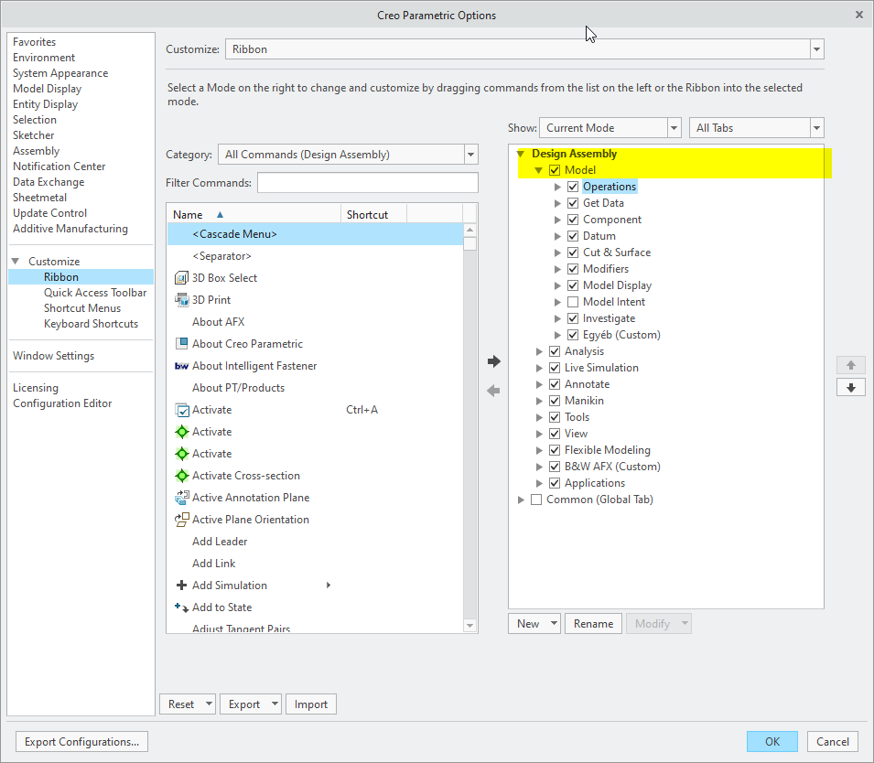Sort by Name column ascending arrow
The image size is (874, 763).
tap(221, 215)
